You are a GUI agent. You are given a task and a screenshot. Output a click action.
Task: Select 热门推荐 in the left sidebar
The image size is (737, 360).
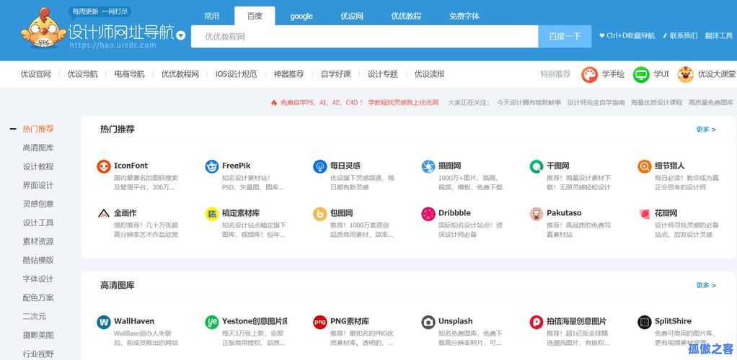point(38,129)
